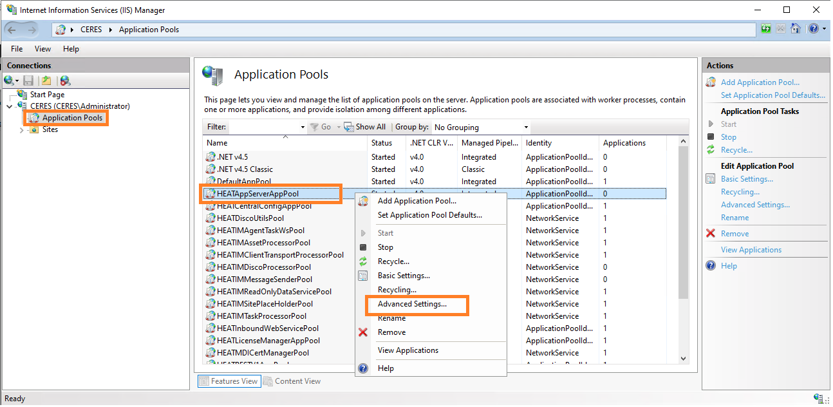
Task: Open the View menu
Action: pyautogui.click(x=42, y=48)
